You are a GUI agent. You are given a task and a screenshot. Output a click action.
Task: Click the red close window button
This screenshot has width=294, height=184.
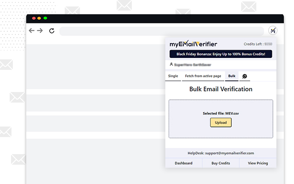tap(34, 18)
